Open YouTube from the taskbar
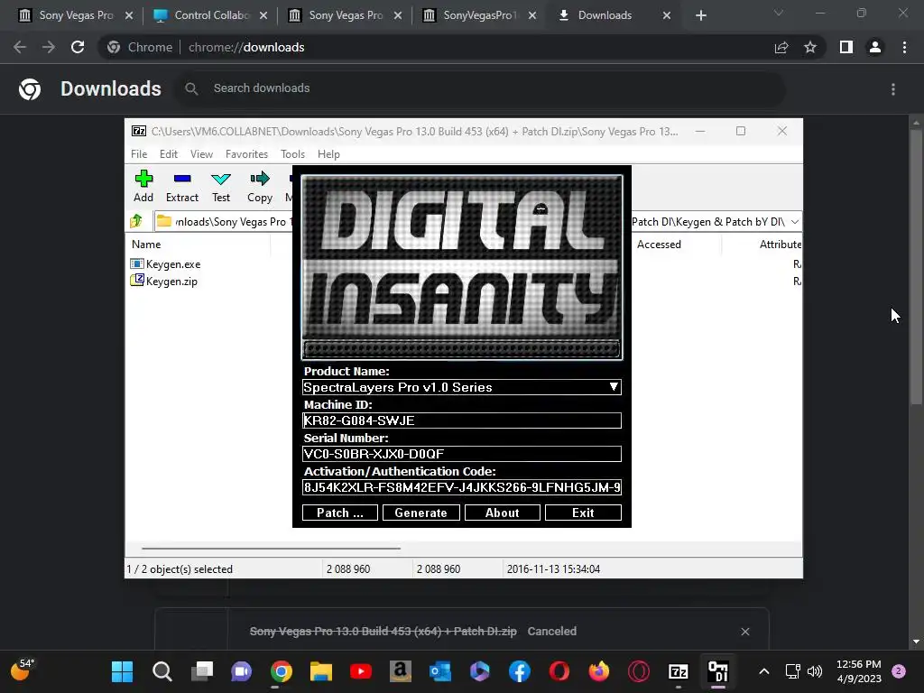 [361, 671]
